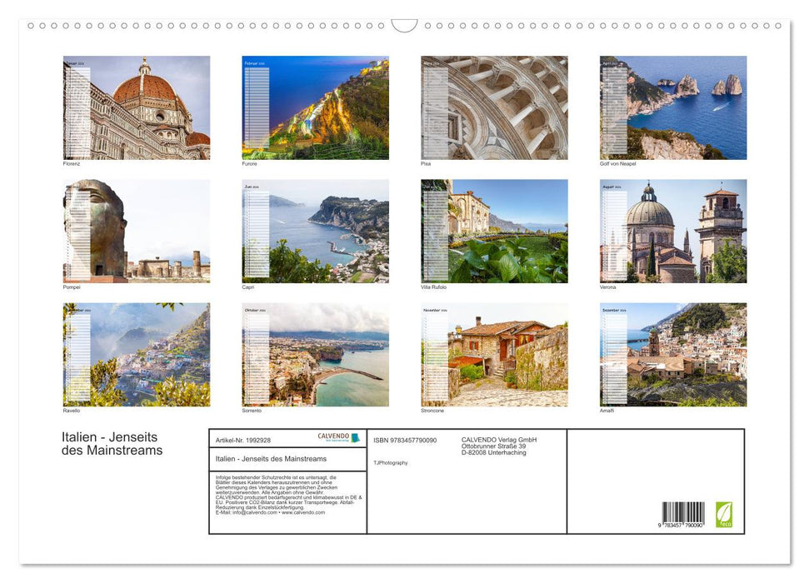Expand the Stroncone village photo

[493, 353]
